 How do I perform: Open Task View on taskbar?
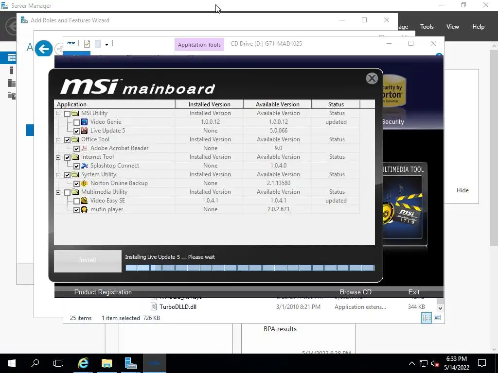tap(58, 363)
